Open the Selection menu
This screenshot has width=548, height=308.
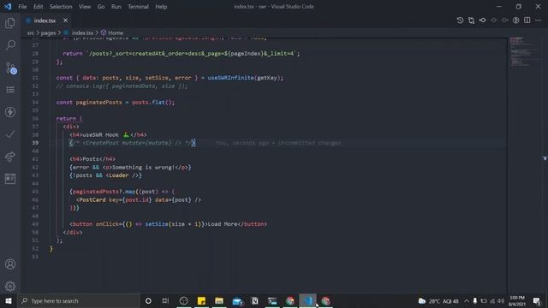pyautogui.click(x=61, y=7)
